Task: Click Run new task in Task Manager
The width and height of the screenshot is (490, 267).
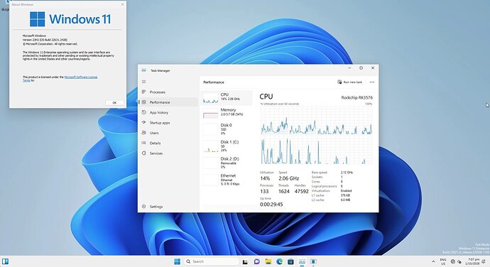Action: point(349,82)
